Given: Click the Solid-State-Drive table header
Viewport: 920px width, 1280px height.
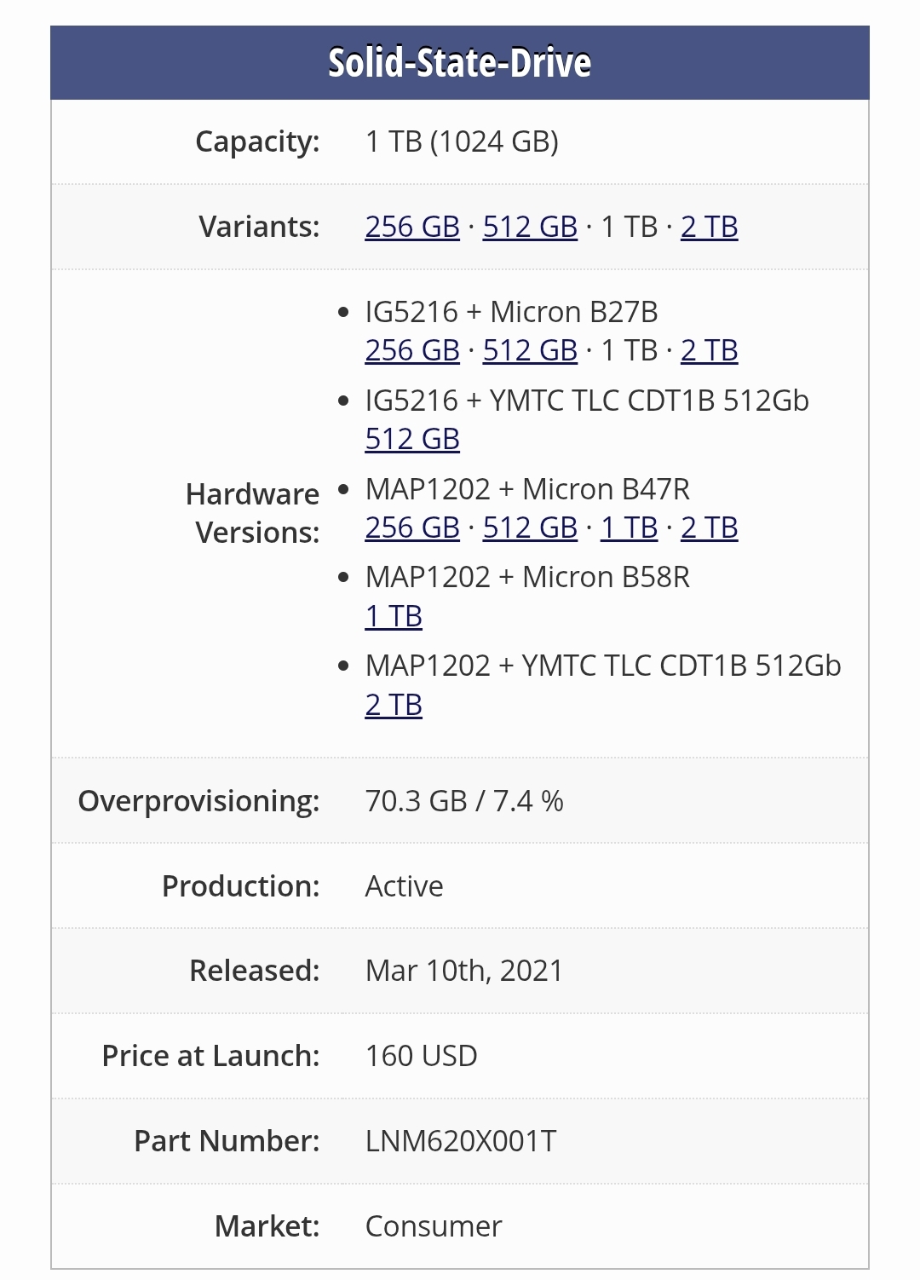Looking at the screenshot, I should tap(460, 63).
